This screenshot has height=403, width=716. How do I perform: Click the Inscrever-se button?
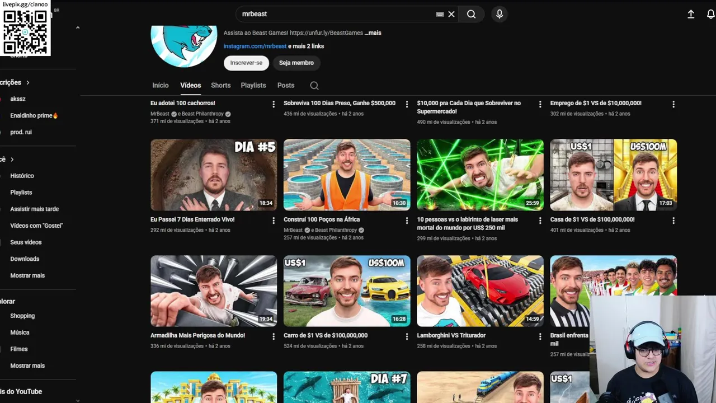click(246, 63)
